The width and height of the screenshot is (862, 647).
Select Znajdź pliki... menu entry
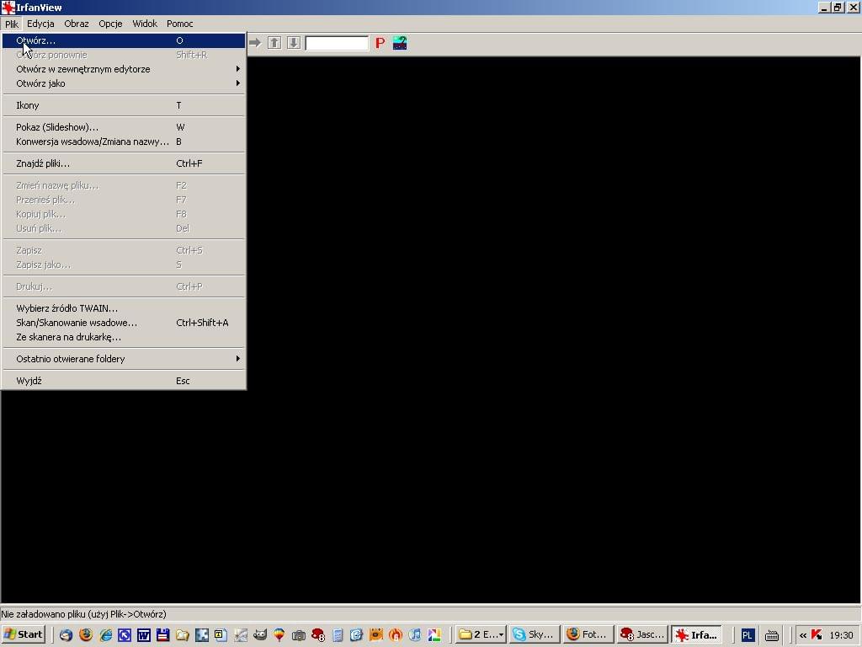pyautogui.click(x=124, y=163)
